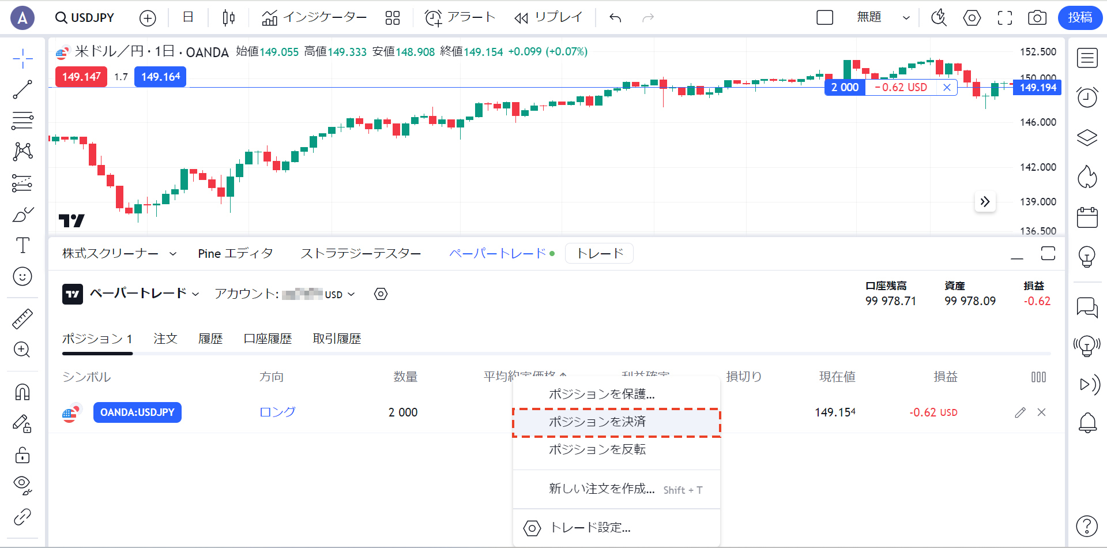This screenshot has width=1107, height=548.
Task: Close position via X on chart label
Action: (x=947, y=87)
